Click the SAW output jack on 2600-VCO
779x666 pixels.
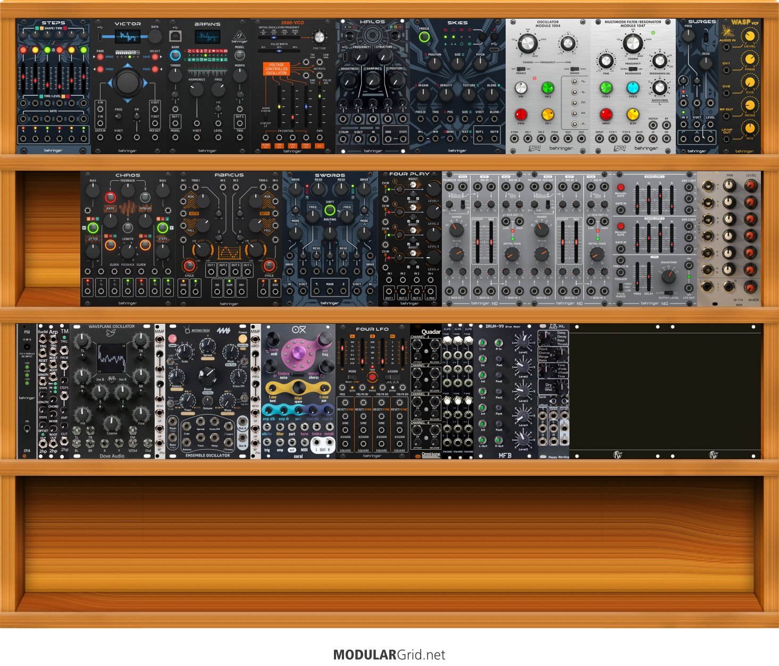(319, 63)
